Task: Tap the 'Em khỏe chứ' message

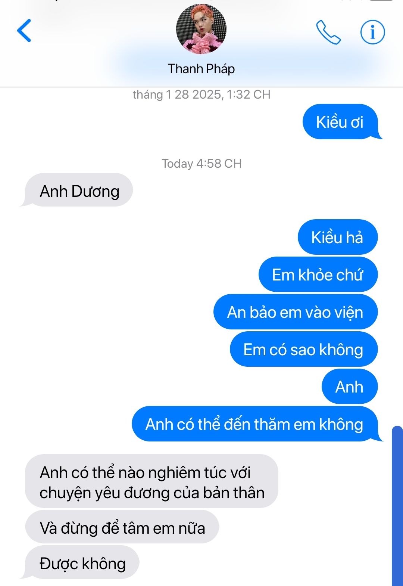Action: coord(318,275)
